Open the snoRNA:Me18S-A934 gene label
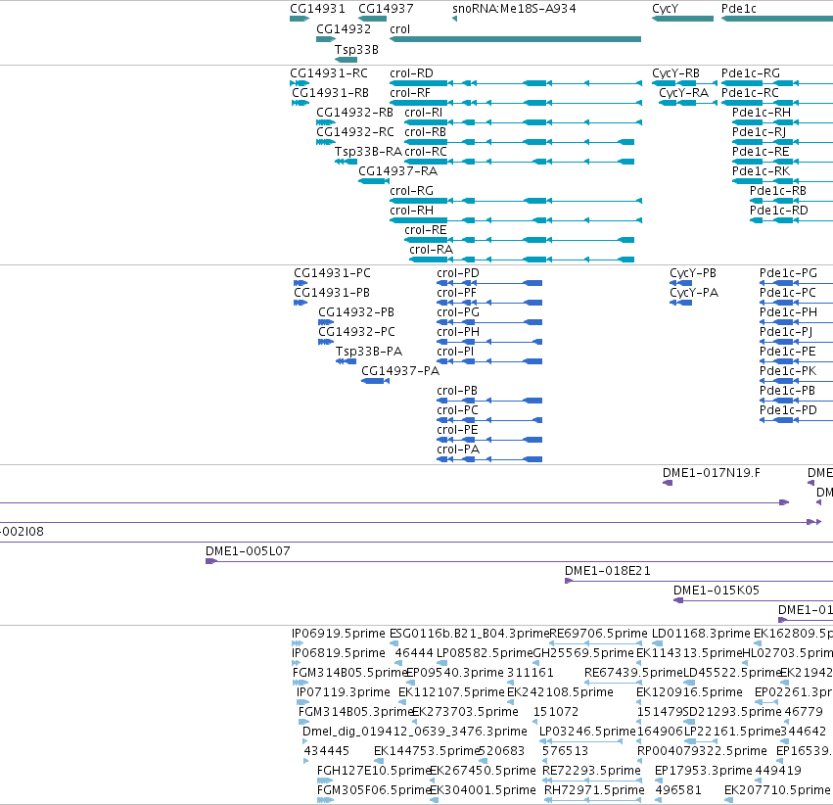Screen dimensions: 833x805 coord(514,9)
